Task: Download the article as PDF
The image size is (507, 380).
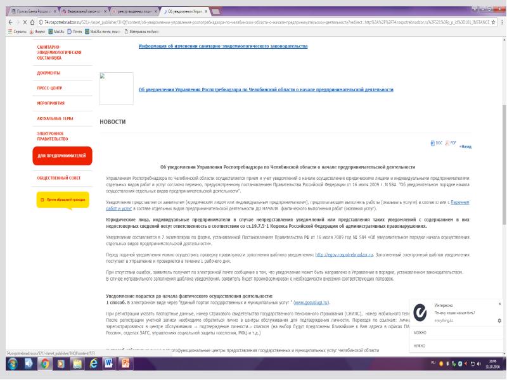Action: coord(451,143)
